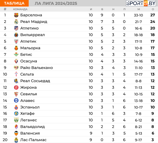Open the SPORT5.BY logo link
The image size is (158, 143).
pos(141,3)
